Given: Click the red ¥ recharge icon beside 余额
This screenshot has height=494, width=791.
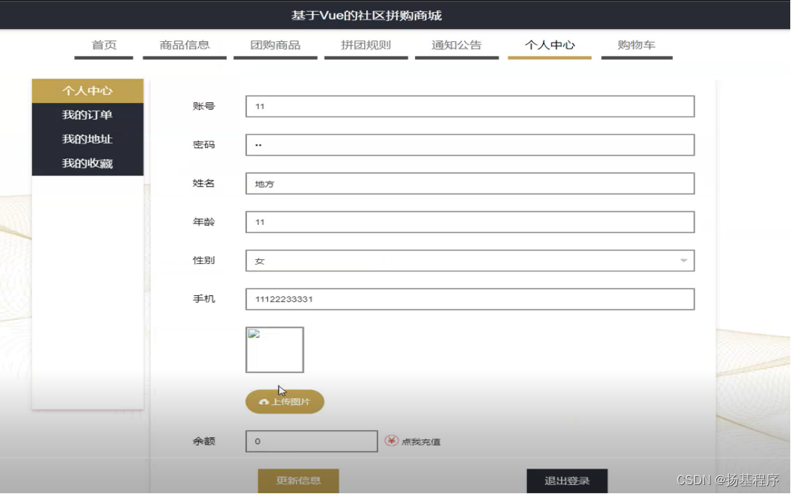Looking at the screenshot, I should tap(390, 441).
